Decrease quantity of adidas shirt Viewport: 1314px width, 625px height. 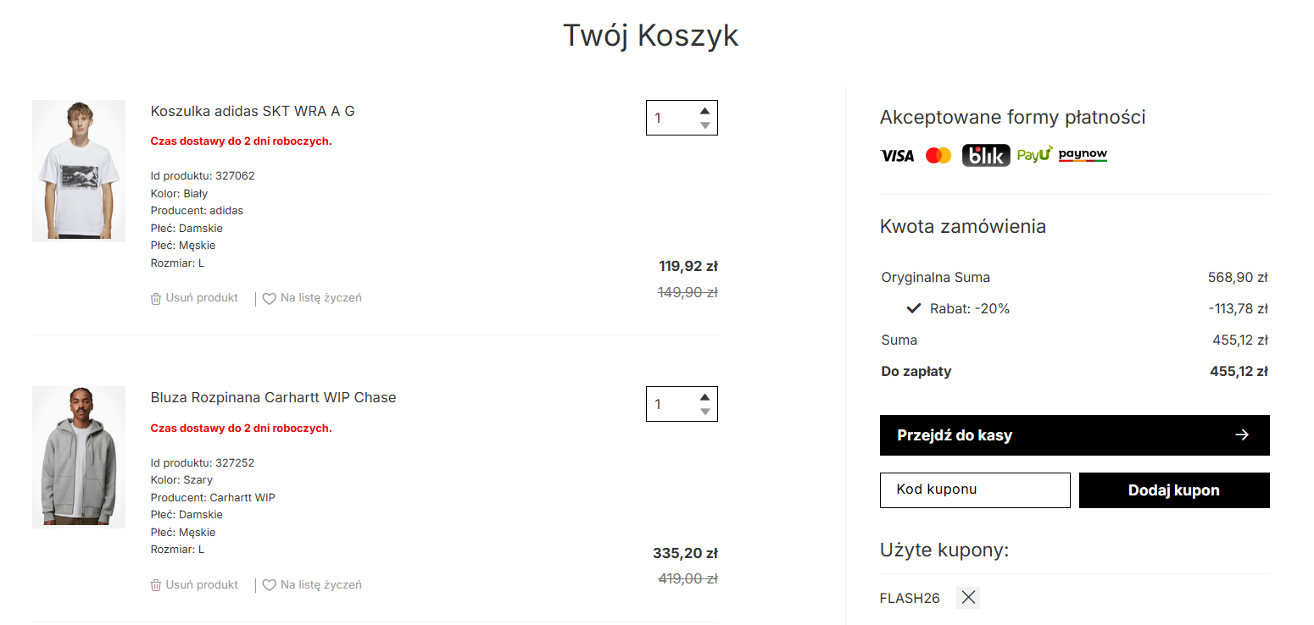[704, 125]
